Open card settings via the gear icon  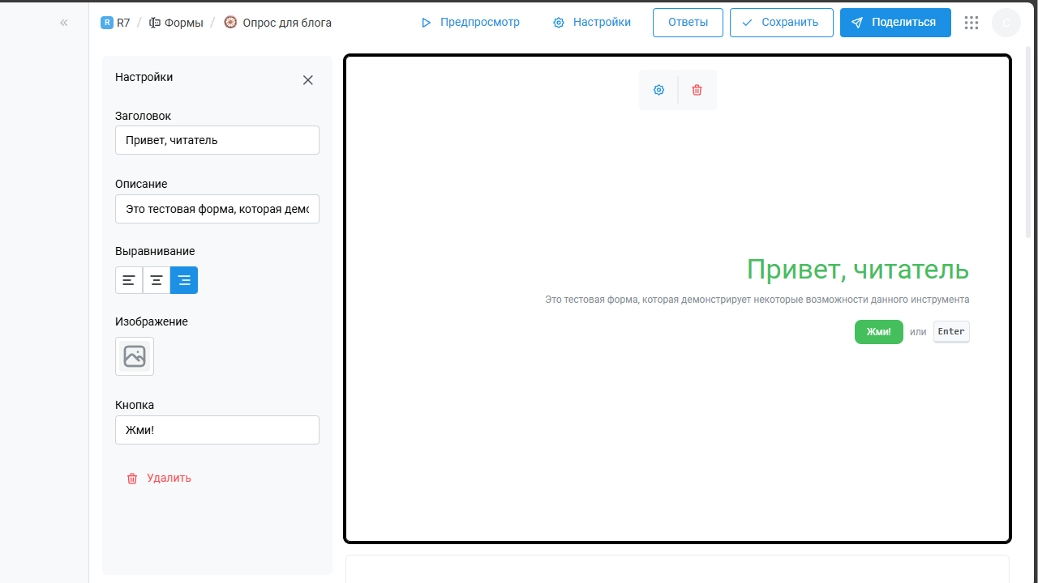pyautogui.click(x=658, y=90)
